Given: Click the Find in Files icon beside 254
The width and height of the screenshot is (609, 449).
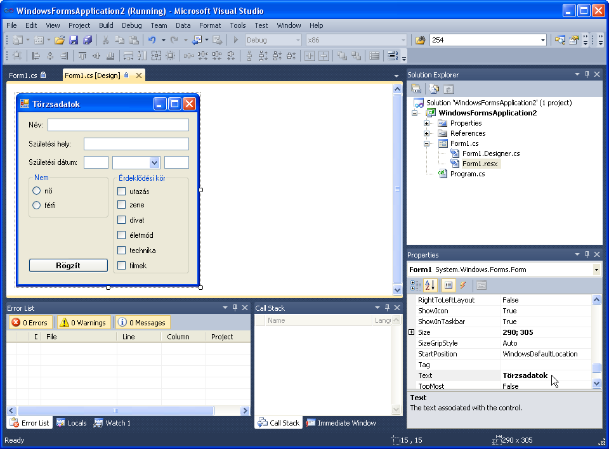Looking at the screenshot, I should pyautogui.click(x=420, y=40).
